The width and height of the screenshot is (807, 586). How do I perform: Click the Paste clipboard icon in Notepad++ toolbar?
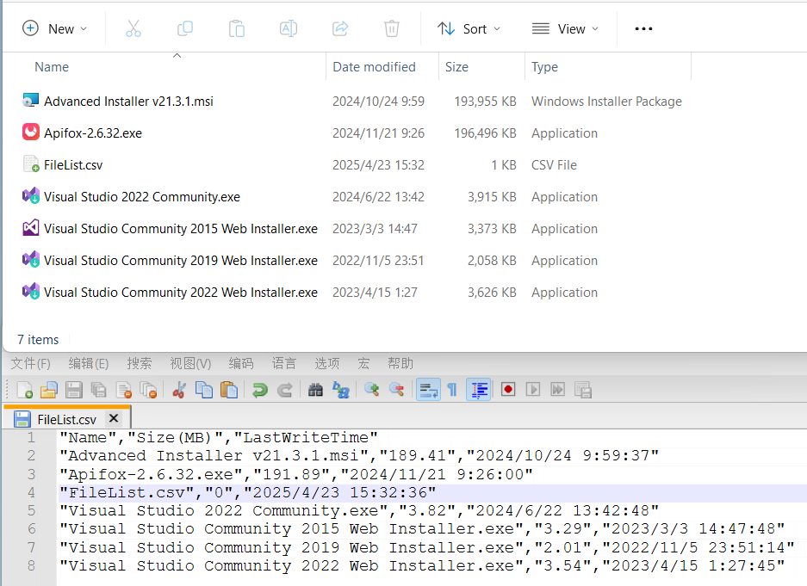point(228,390)
